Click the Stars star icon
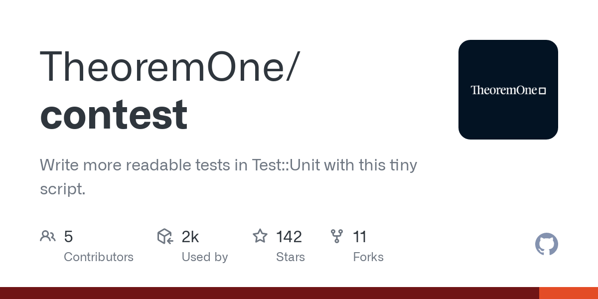Viewport: 598px width, 299px height. pos(260,236)
